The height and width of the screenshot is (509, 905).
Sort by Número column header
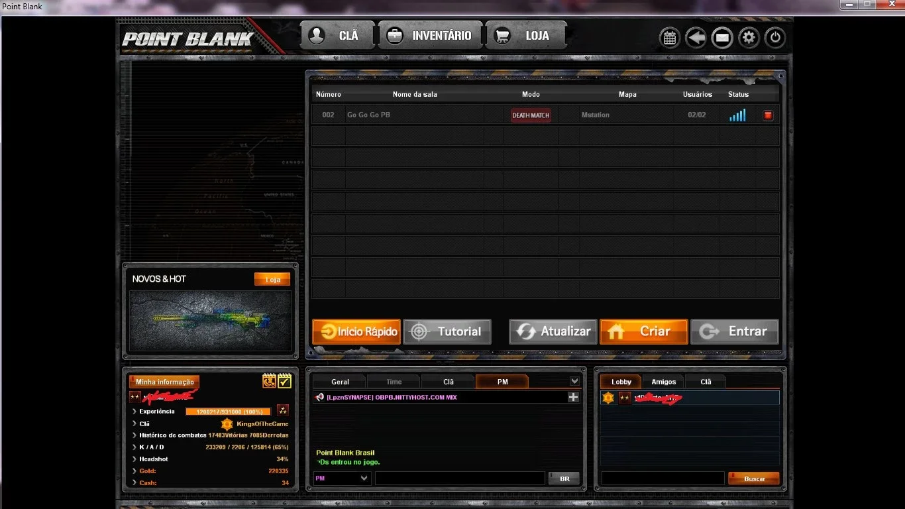[x=329, y=94]
